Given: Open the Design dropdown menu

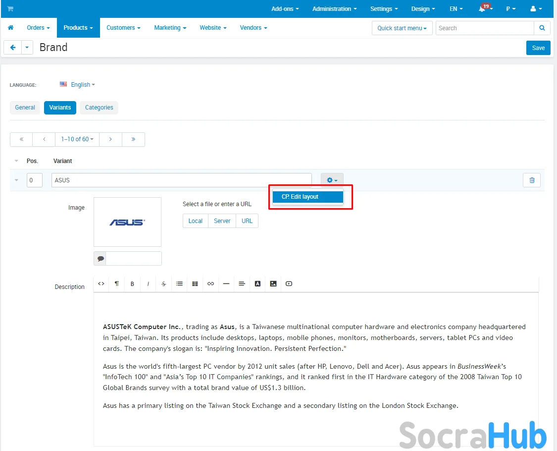Looking at the screenshot, I should [423, 9].
